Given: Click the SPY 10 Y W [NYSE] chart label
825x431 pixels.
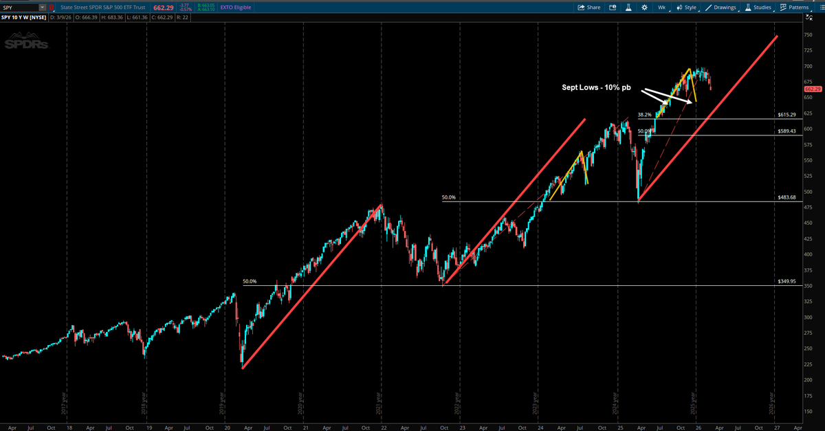Looking at the screenshot, I should tap(24, 18).
